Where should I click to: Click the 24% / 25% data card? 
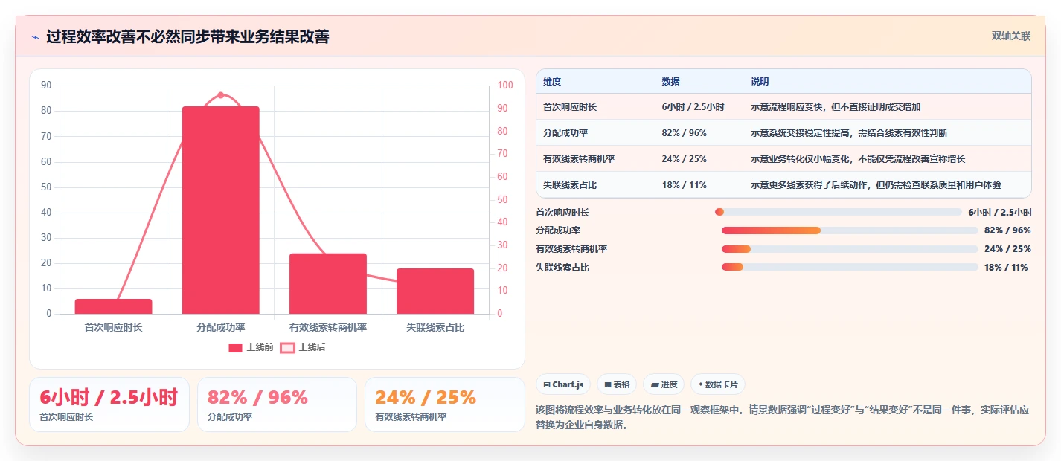[444, 404]
